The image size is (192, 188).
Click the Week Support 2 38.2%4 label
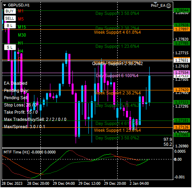click(x=117, y=93)
